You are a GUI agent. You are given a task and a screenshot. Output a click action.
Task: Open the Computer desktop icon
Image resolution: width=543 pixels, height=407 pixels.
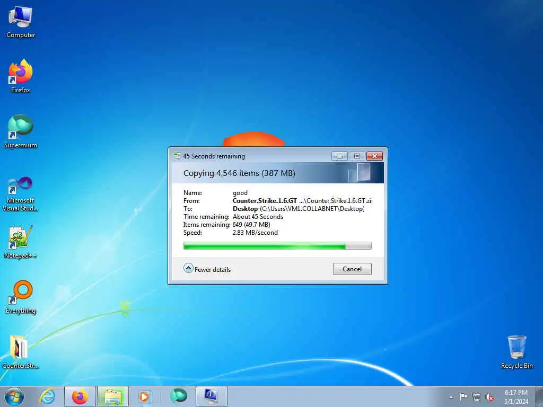[21, 22]
